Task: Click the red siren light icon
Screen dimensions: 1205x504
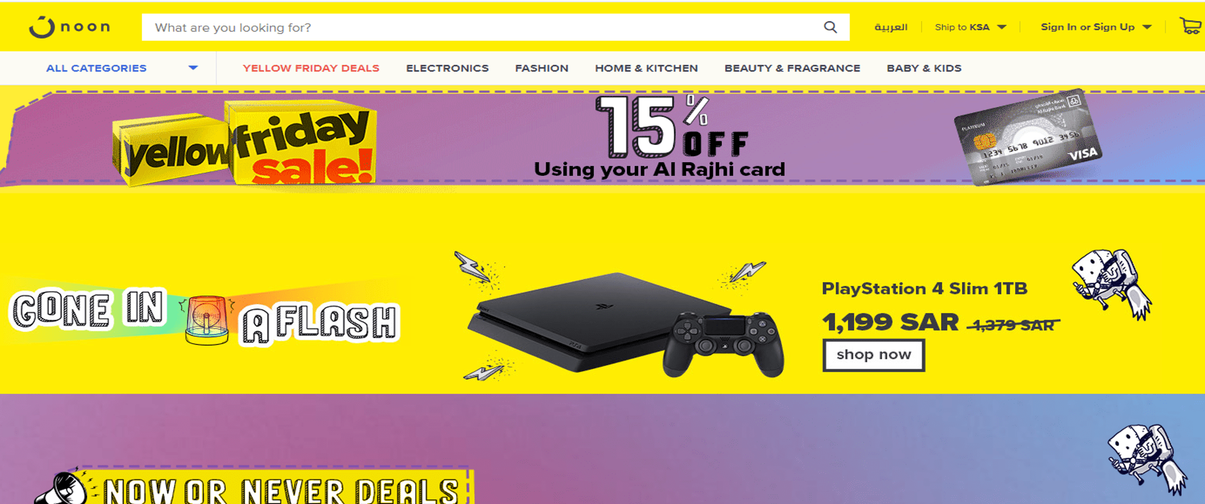Action: click(207, 320)
